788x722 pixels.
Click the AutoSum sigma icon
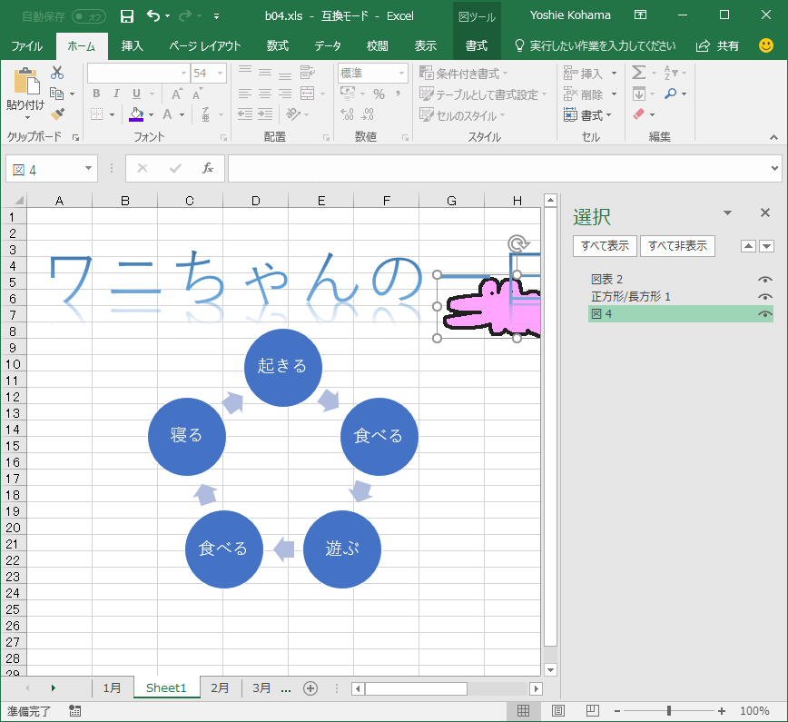pyautogui.click(x=638, y=73)
